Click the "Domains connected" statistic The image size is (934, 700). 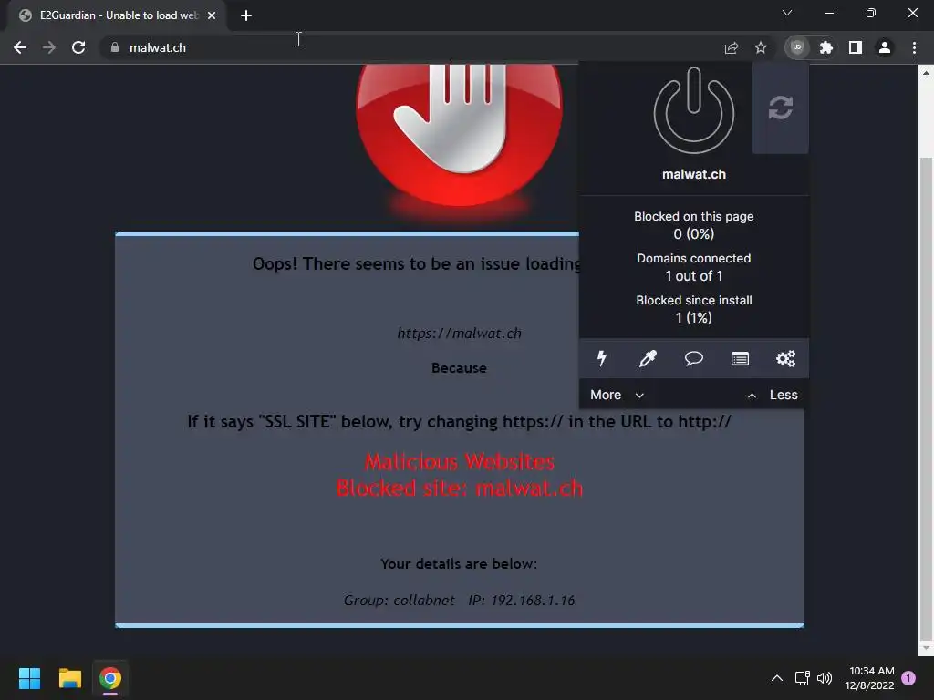[694, 267]
